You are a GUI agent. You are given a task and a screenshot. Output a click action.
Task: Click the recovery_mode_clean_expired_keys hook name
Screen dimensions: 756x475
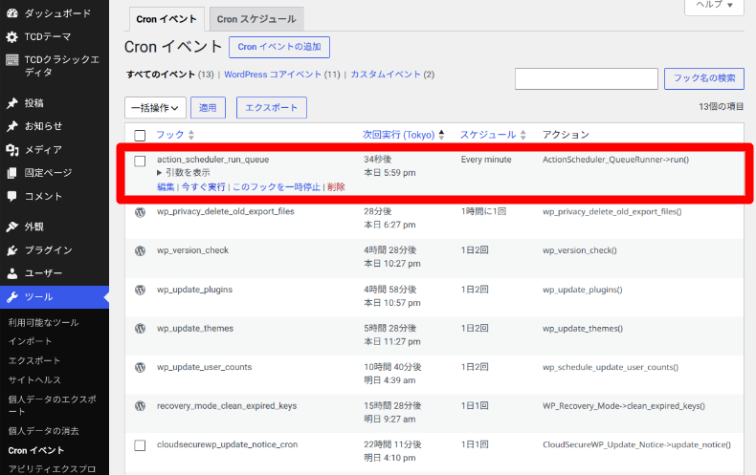227,406
